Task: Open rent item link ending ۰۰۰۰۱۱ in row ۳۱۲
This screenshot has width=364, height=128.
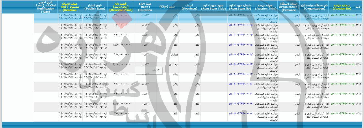Action: pyautogui.click(x=241, y=84)
